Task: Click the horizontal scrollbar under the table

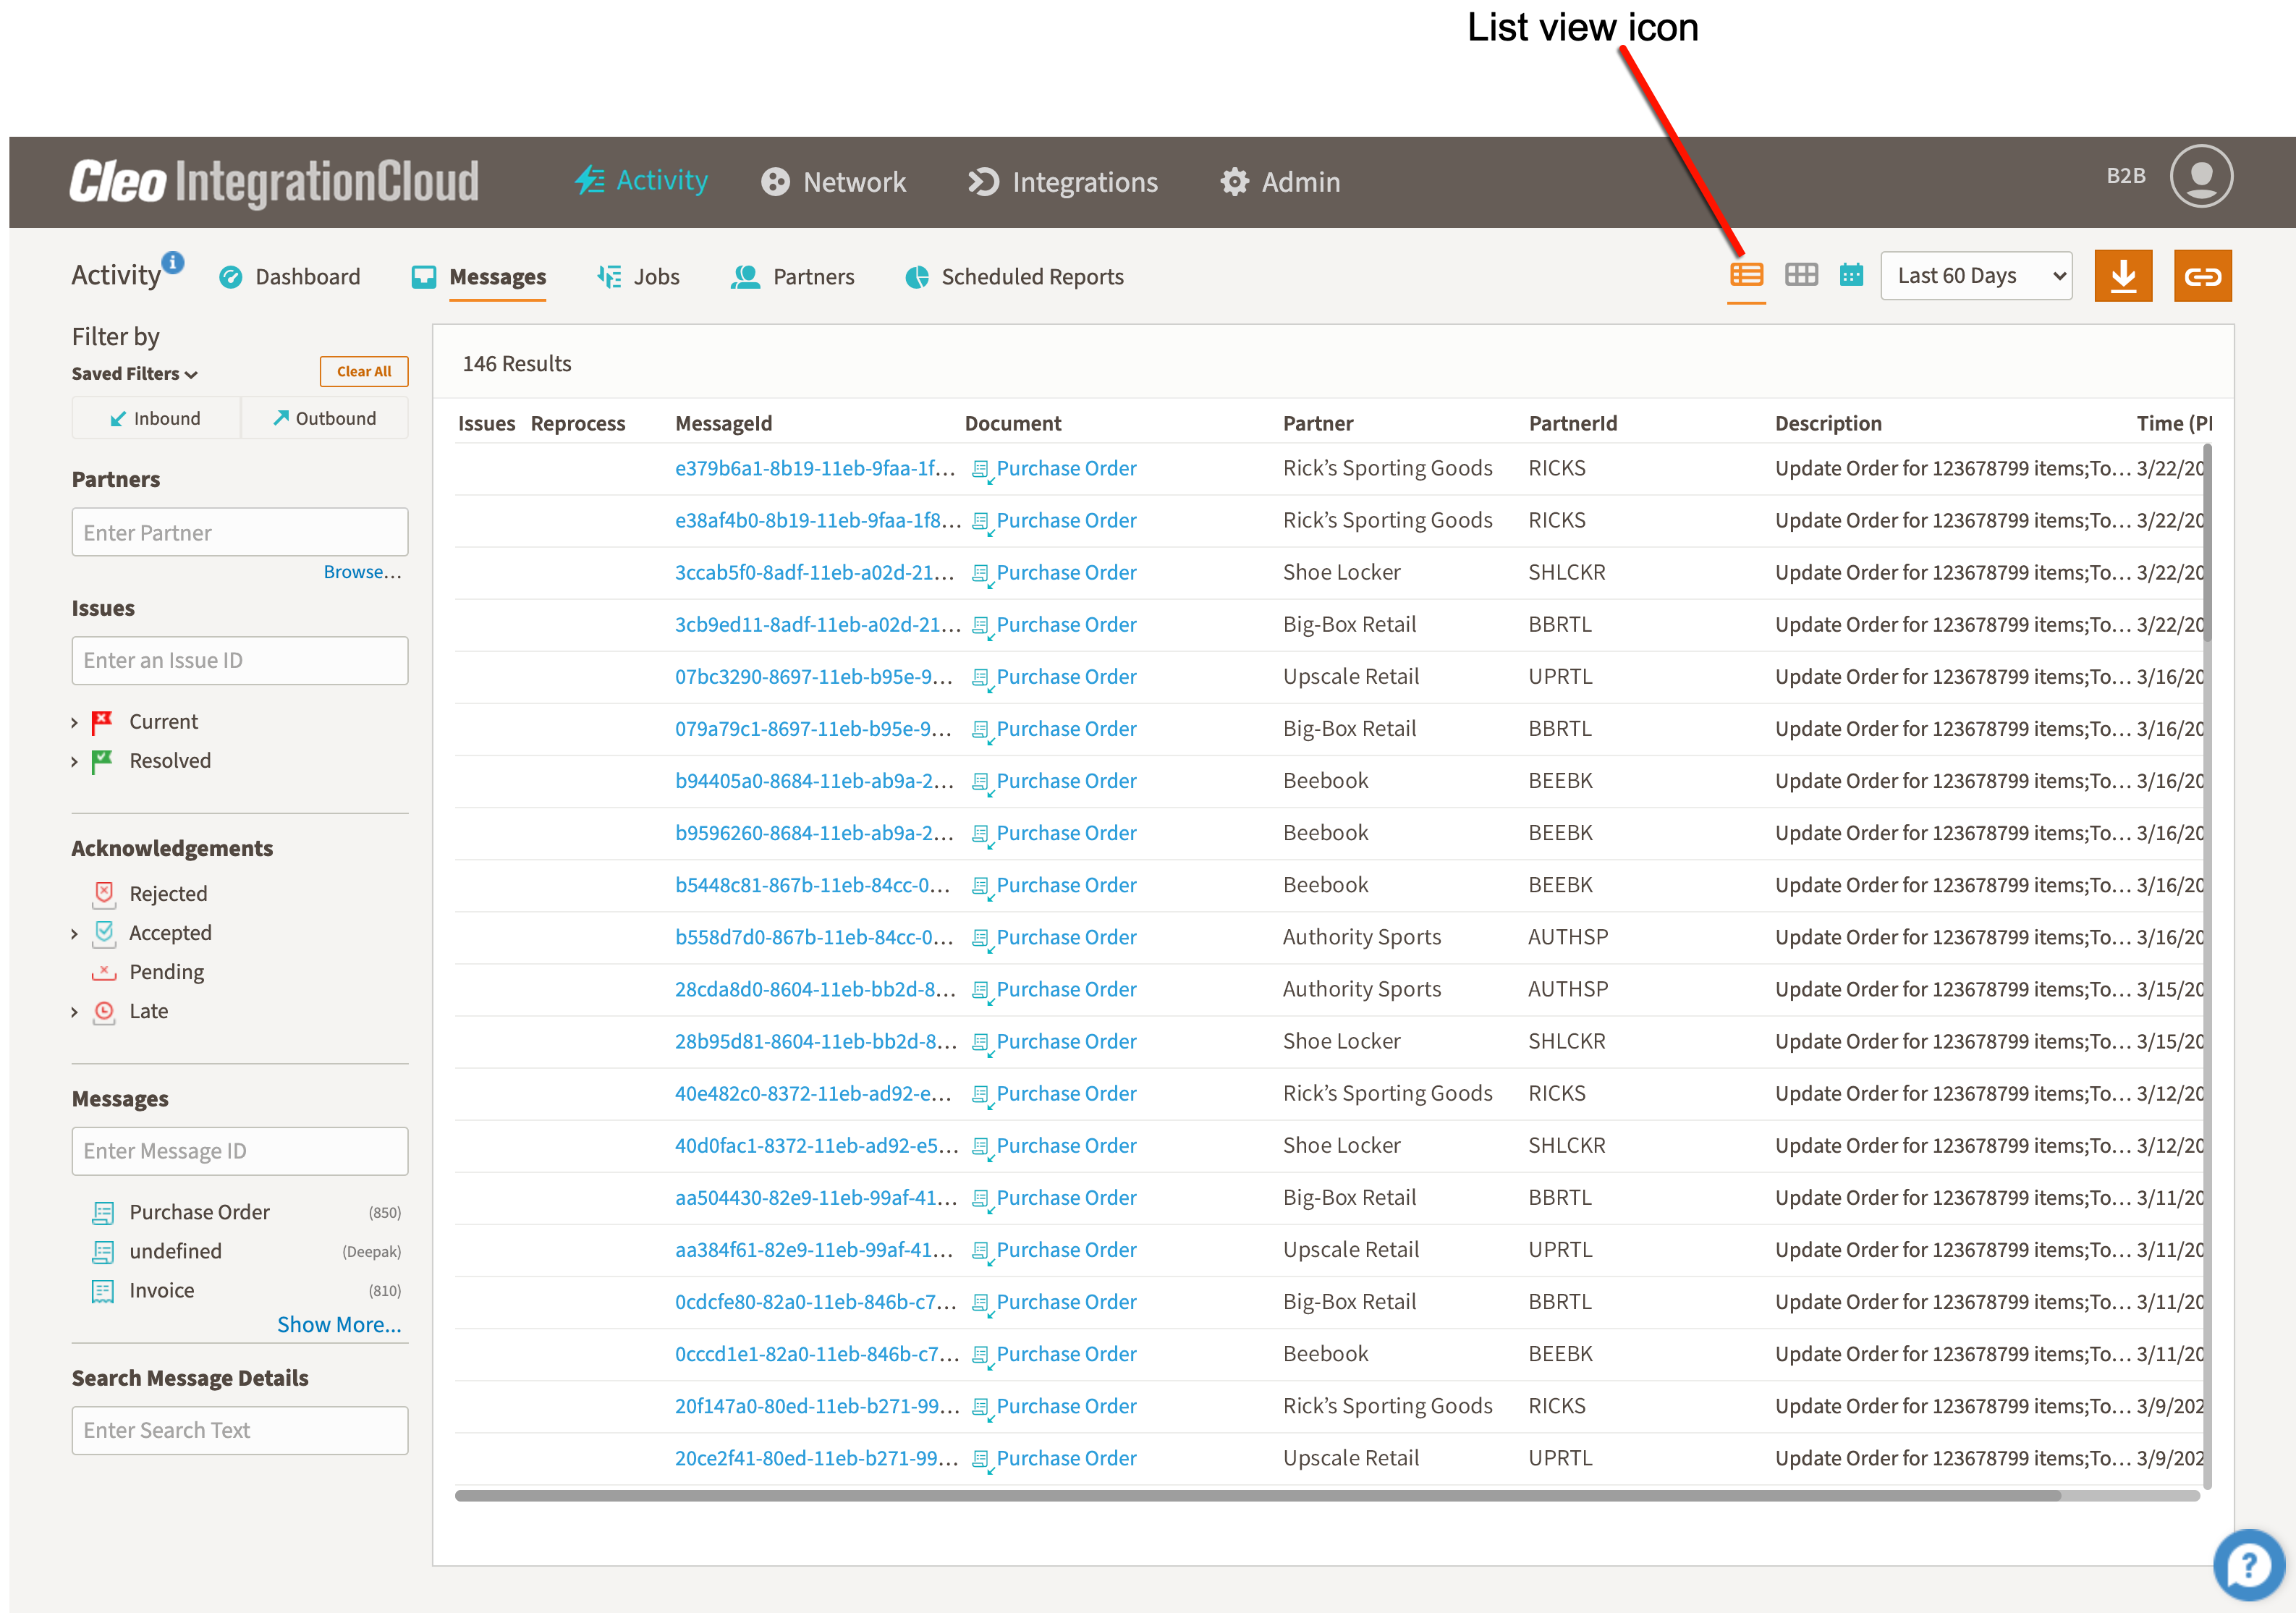Action: tap(1256, 1496)
